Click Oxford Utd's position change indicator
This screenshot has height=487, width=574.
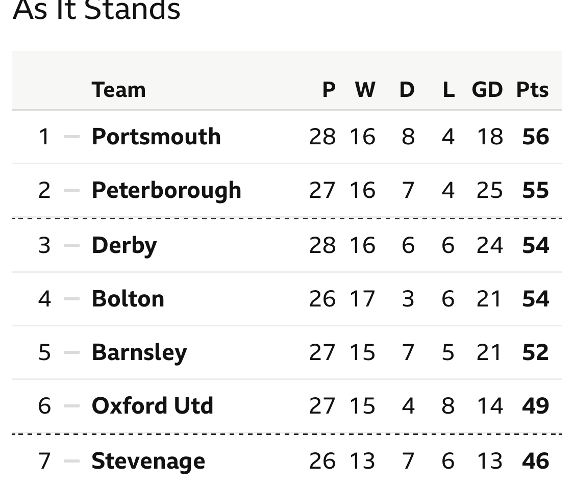[x=72, y=406]
